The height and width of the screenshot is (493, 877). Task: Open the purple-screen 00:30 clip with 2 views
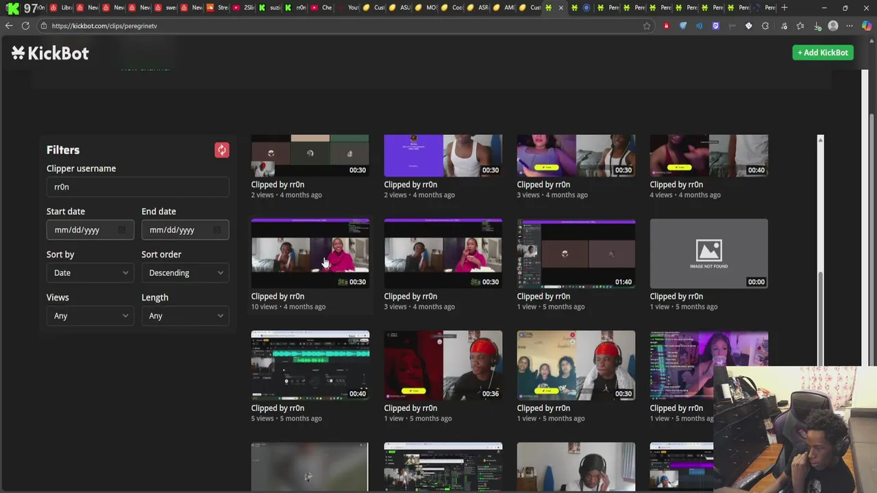pyautogui.click(x=443, y=155)
